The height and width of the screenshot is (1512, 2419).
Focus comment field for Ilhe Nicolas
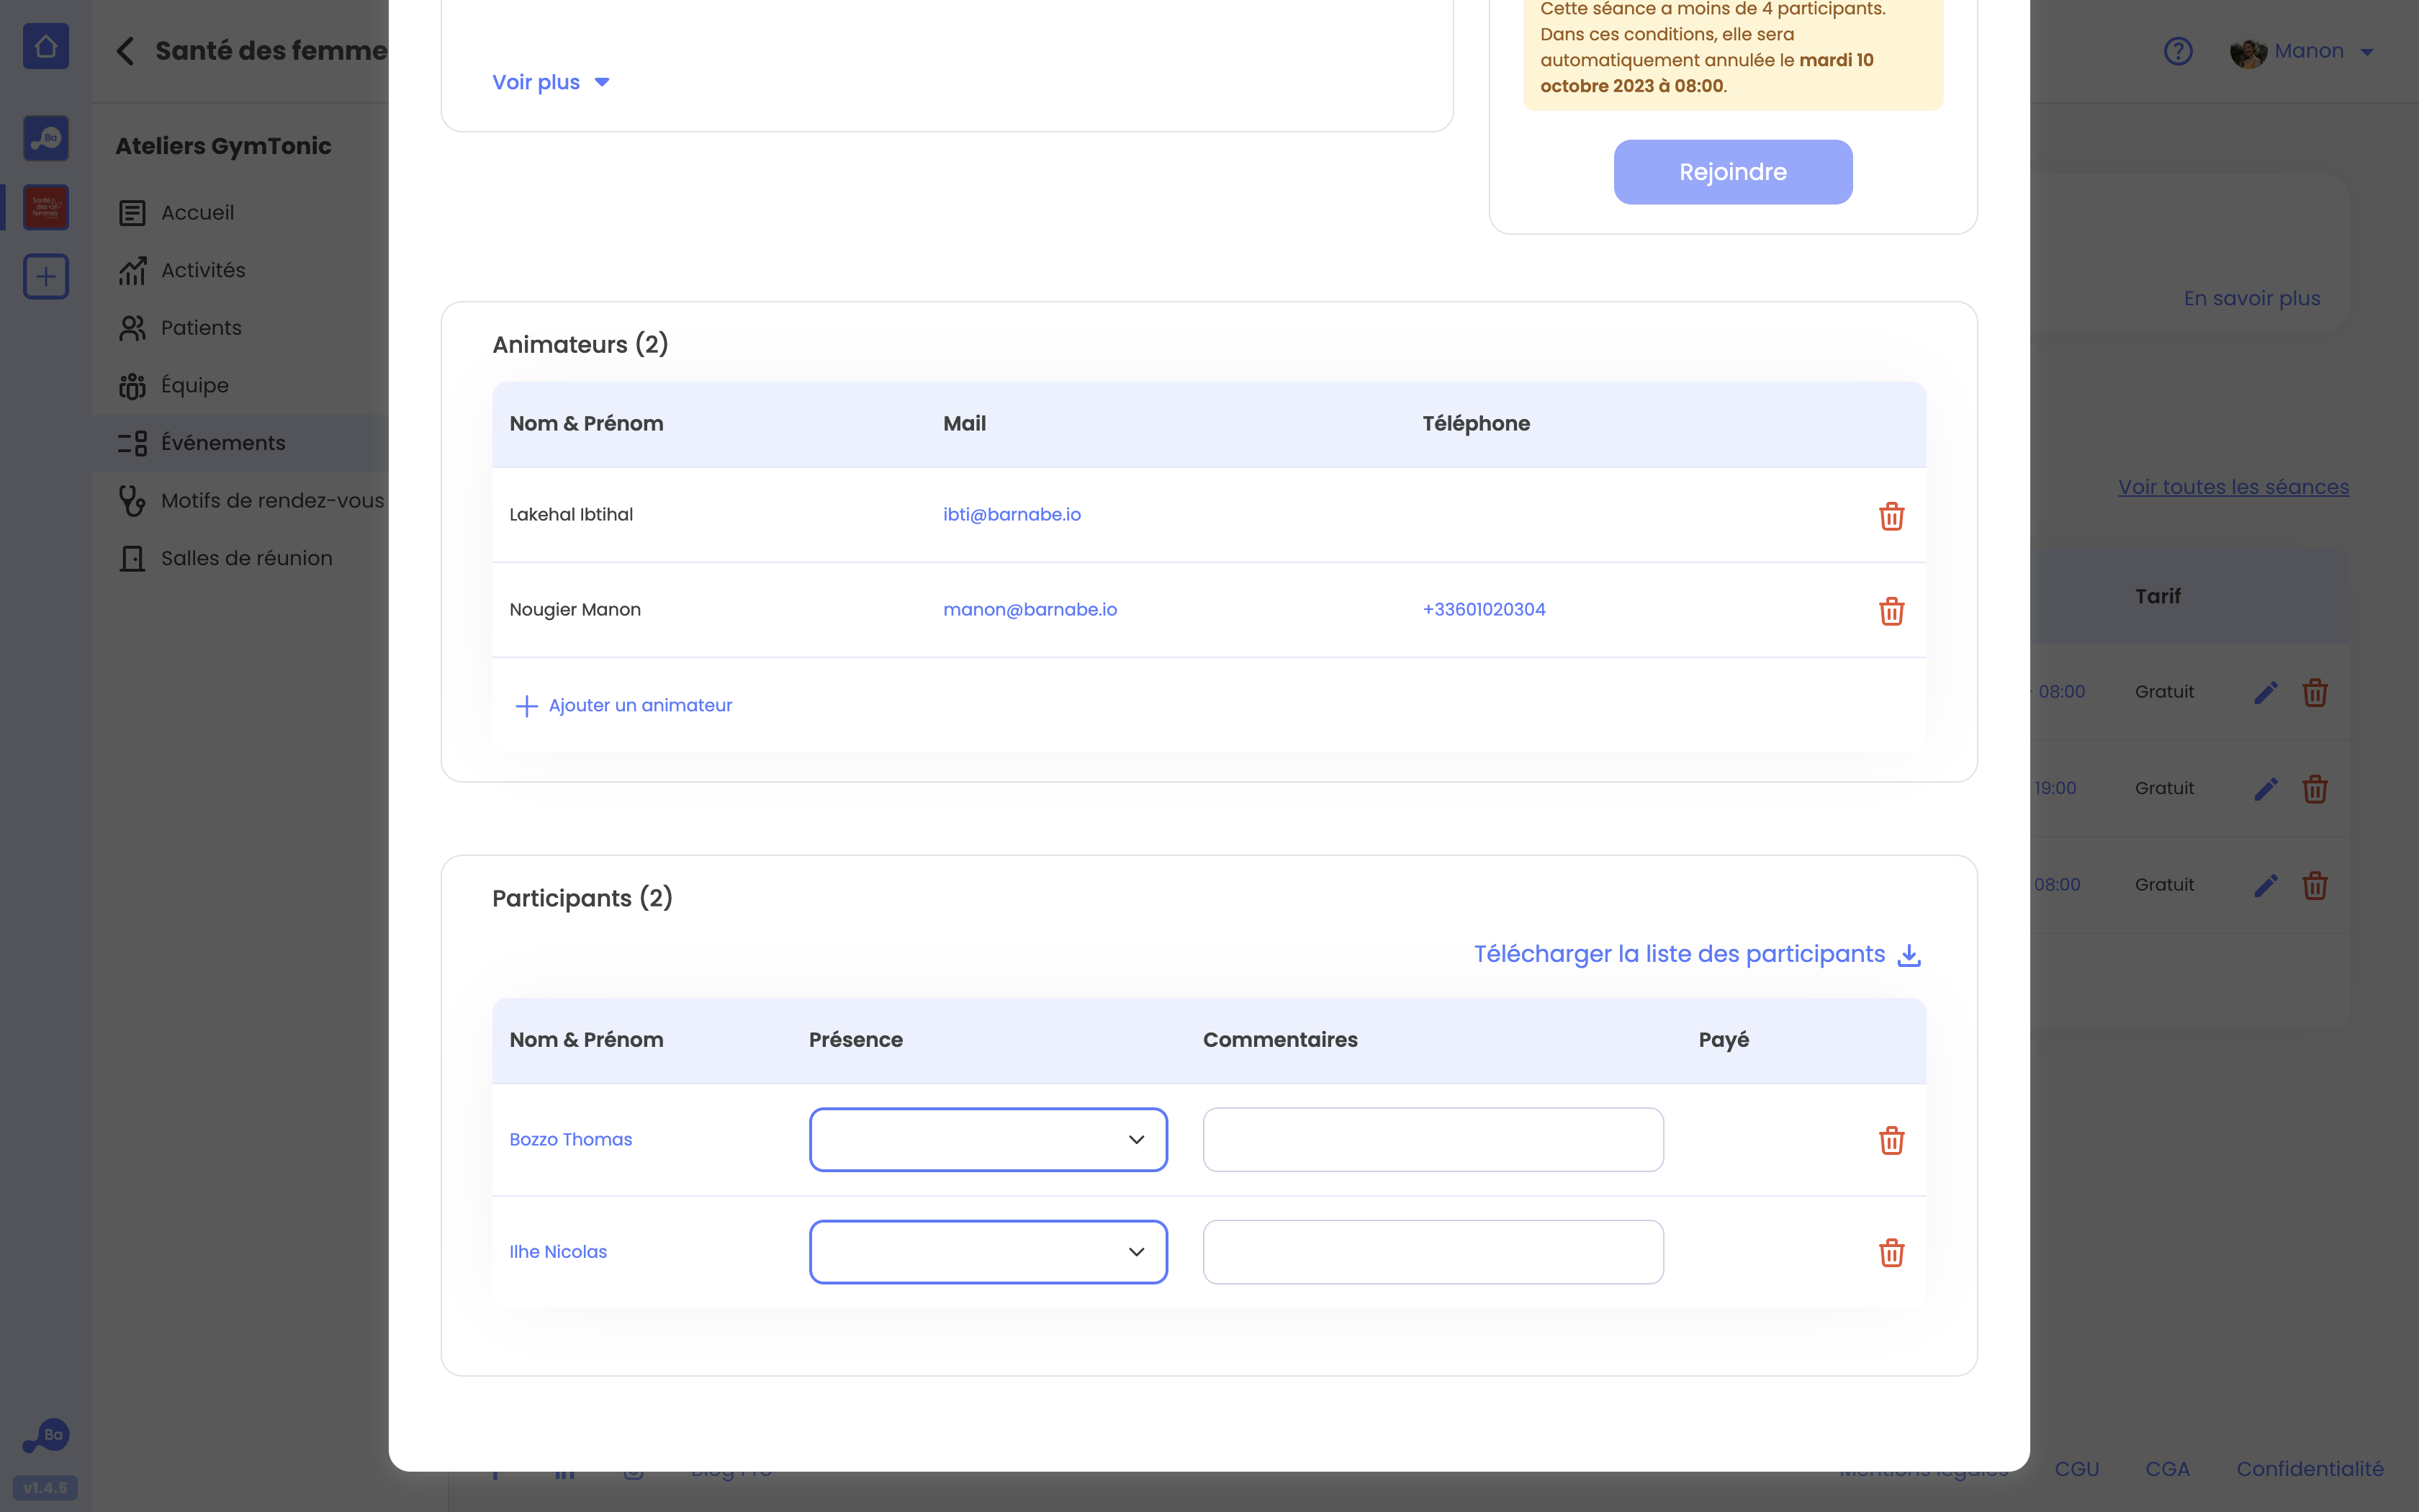1433,1252
